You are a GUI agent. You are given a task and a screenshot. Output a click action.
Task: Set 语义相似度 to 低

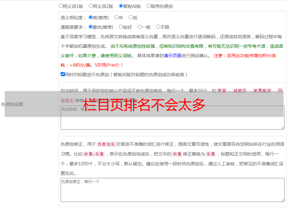tap(131, 18)
